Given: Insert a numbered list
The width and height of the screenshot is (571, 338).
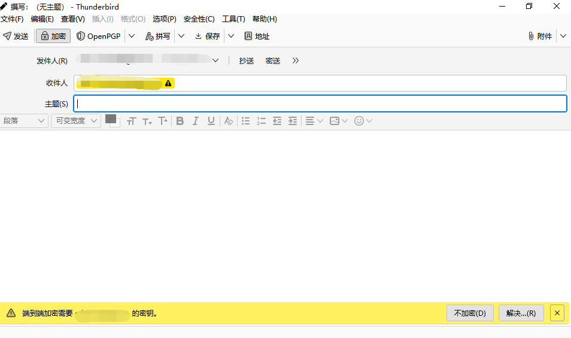Looking at the screenshot, I should (261, 121).
